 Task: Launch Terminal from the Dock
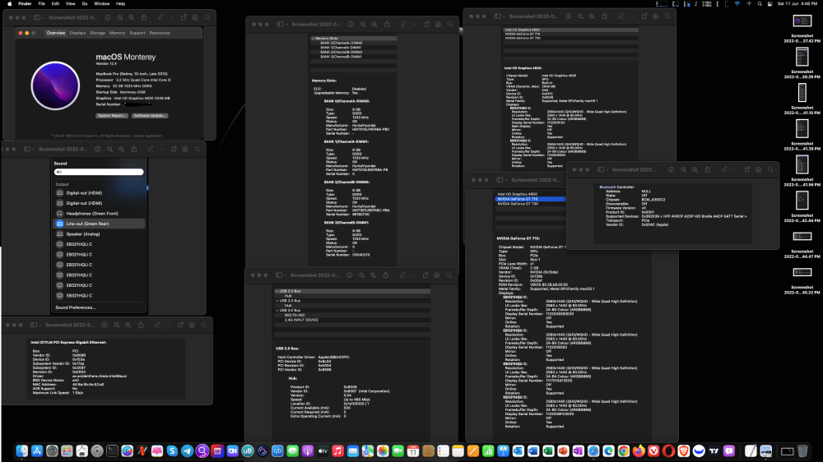(112, 451)
